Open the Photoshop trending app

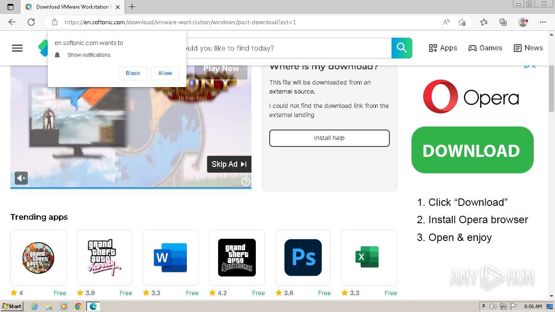(x=303, y=257)
